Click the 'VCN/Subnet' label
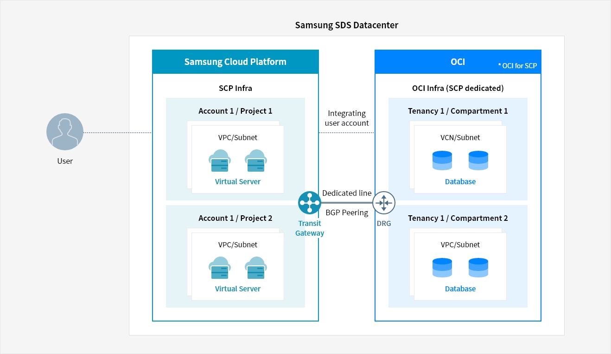This screenshot has width=611, height=354. tap(460, 137)
